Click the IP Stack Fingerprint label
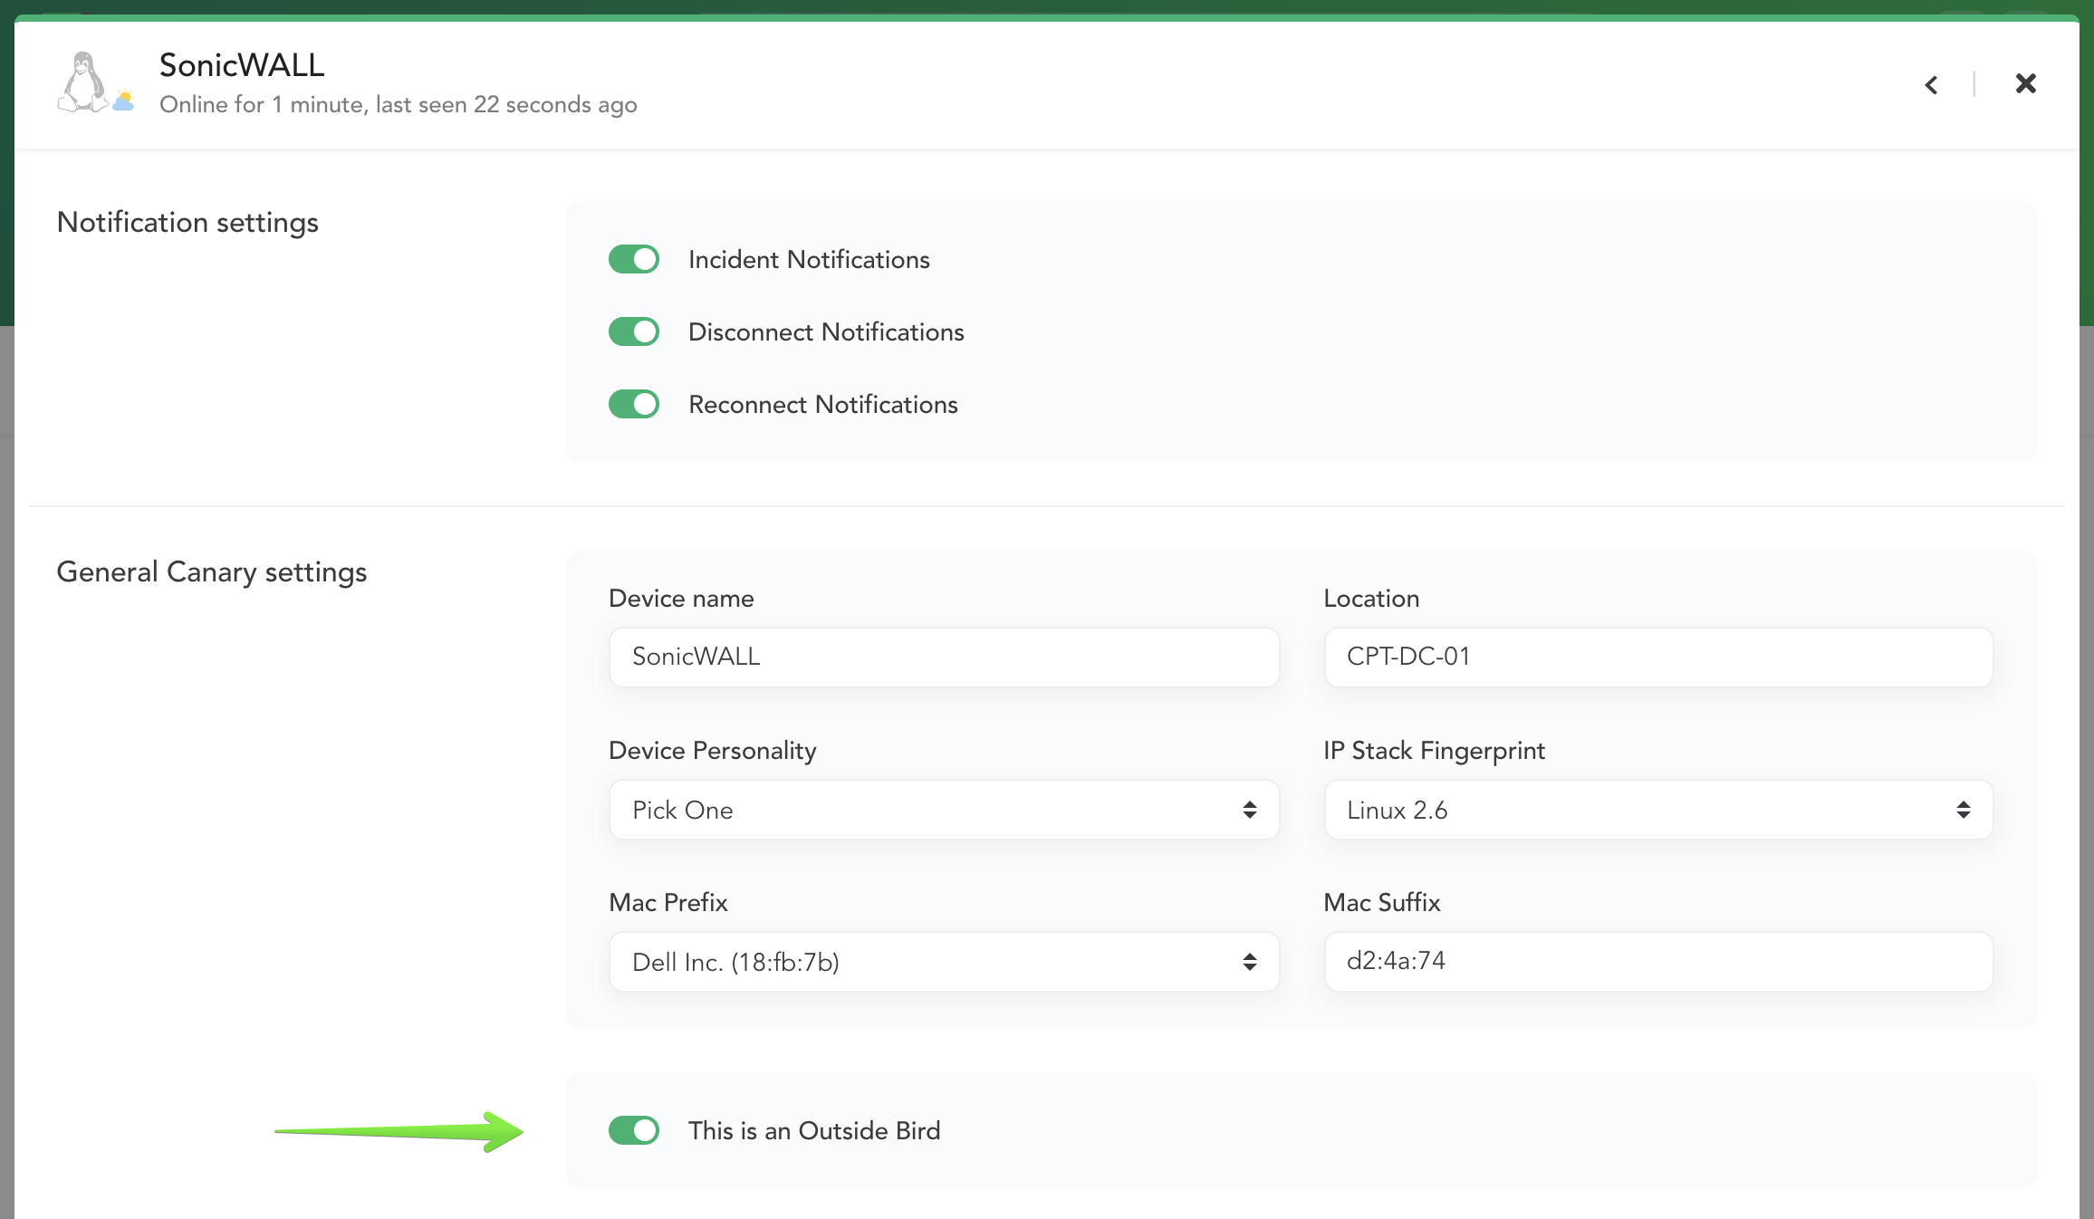2094x1219 pixels. point(1435,751)
